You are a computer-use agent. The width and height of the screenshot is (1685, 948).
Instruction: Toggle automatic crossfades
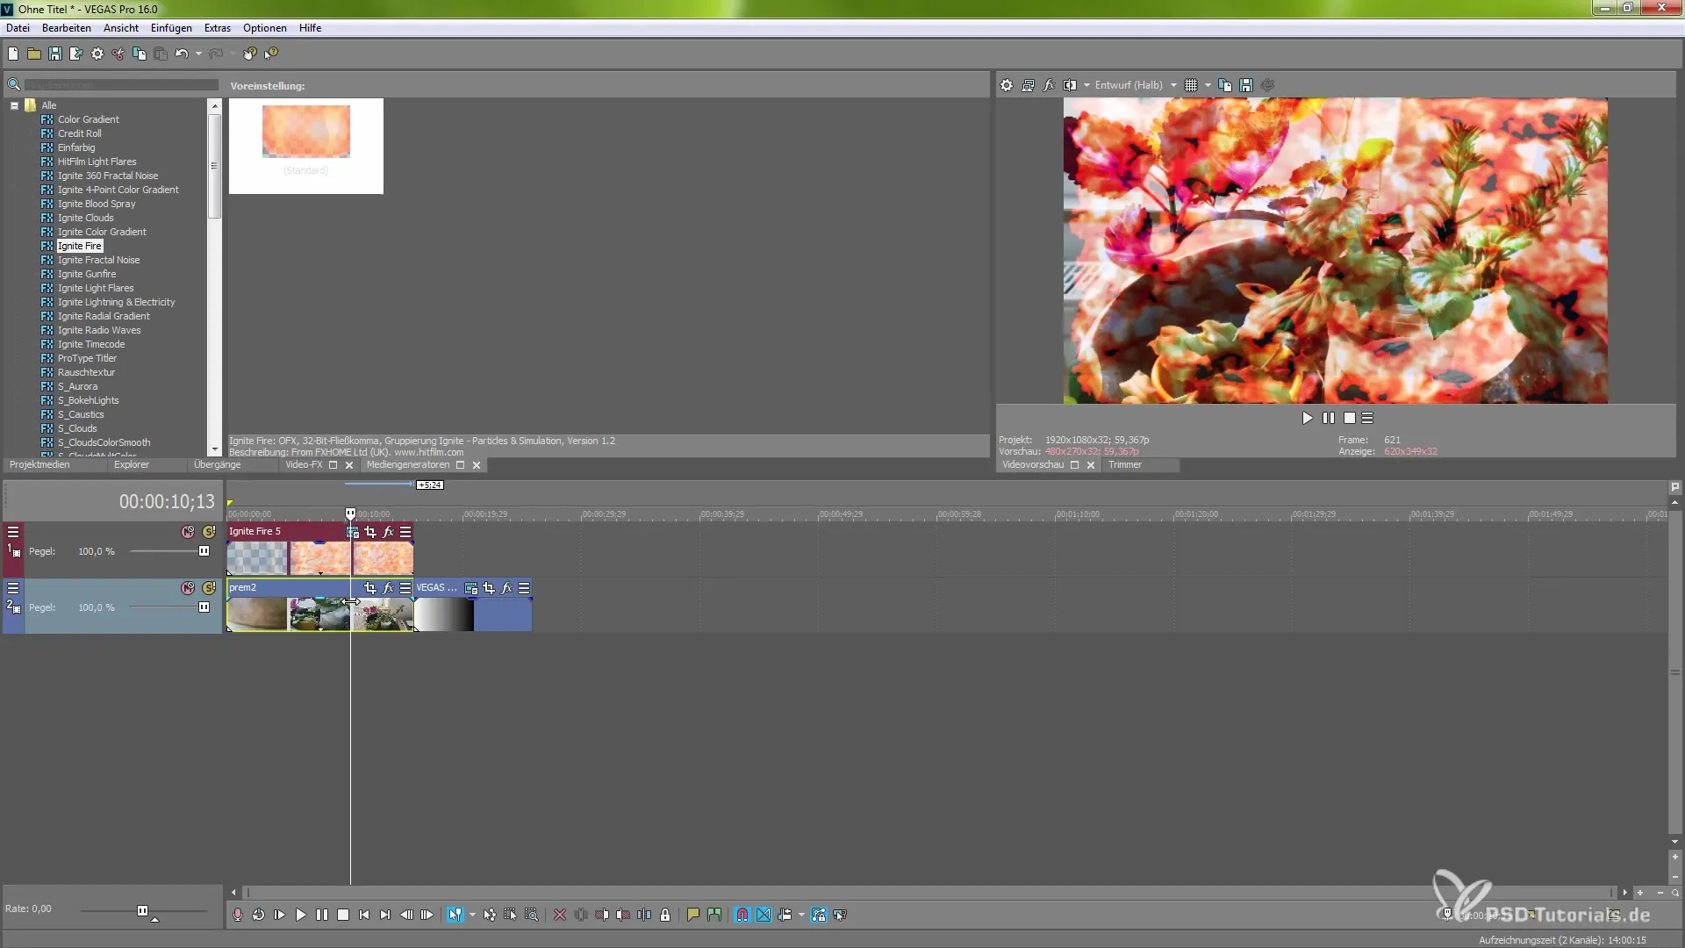tap(764, 915)
